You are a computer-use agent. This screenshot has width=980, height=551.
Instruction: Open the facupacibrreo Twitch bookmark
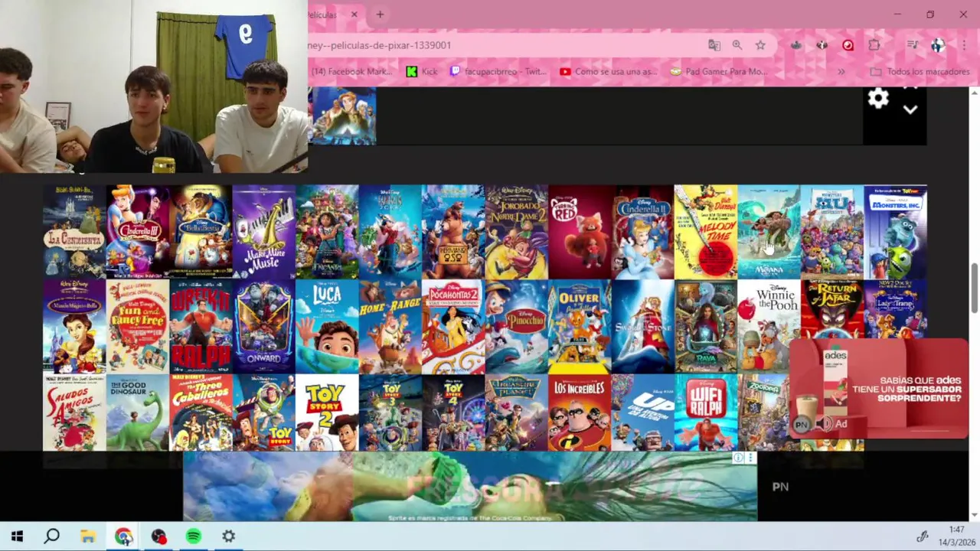click(498, 71)
